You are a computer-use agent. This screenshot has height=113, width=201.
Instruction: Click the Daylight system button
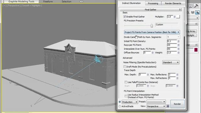click(192, 35)
